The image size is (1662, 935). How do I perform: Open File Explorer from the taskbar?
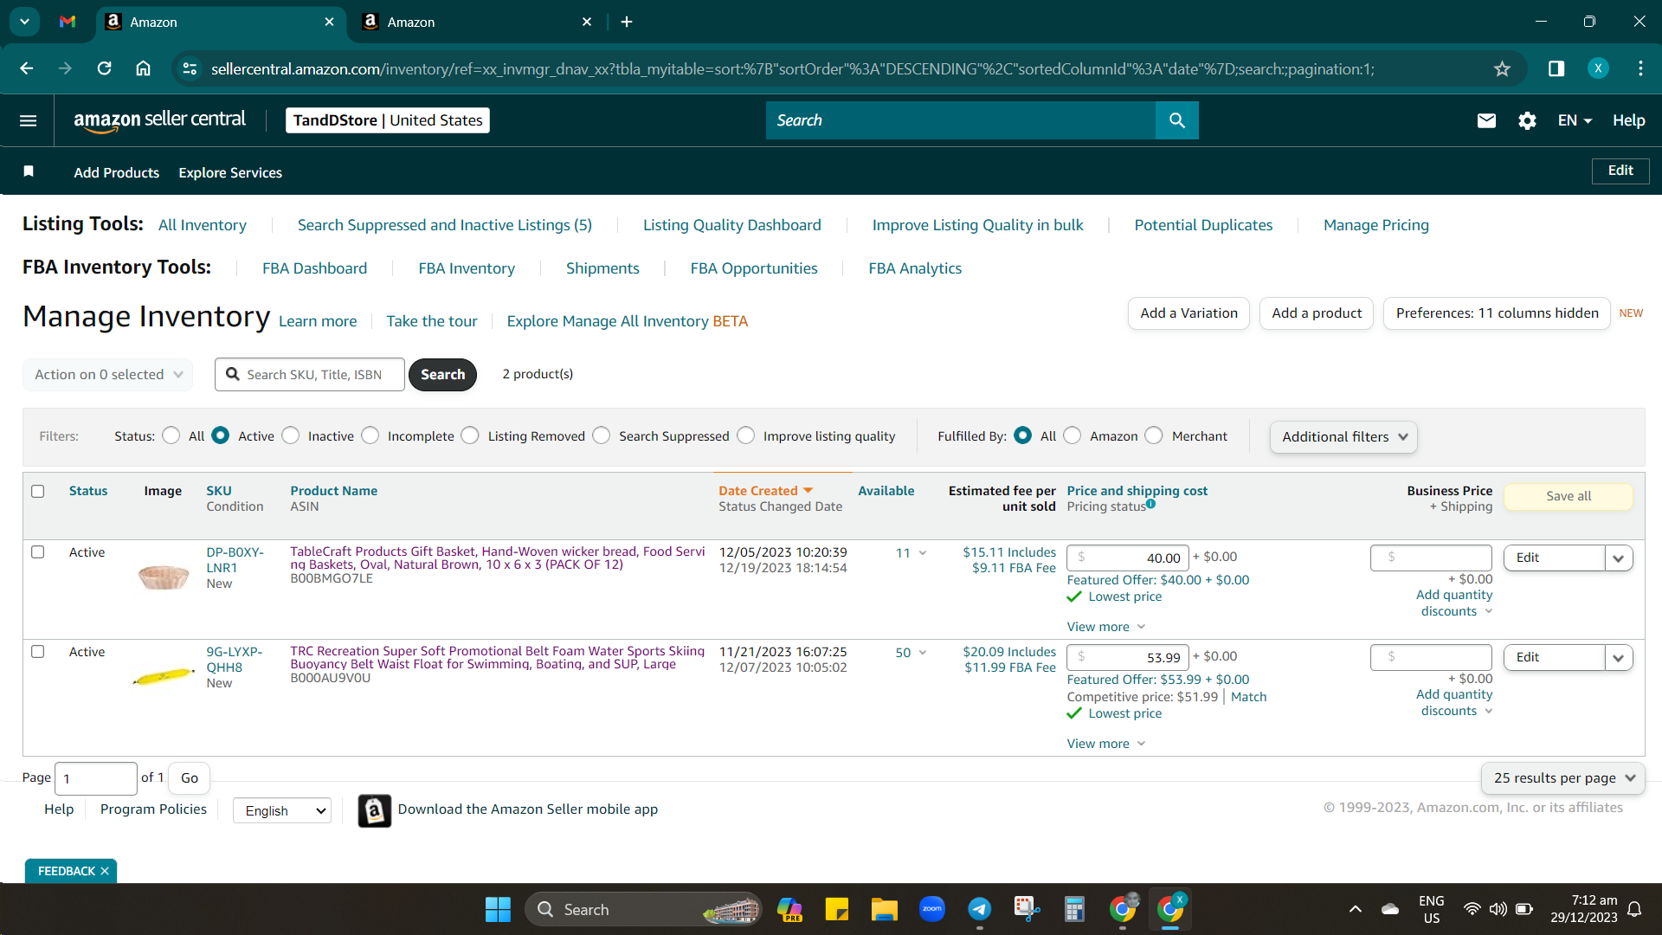coord(884,910)
